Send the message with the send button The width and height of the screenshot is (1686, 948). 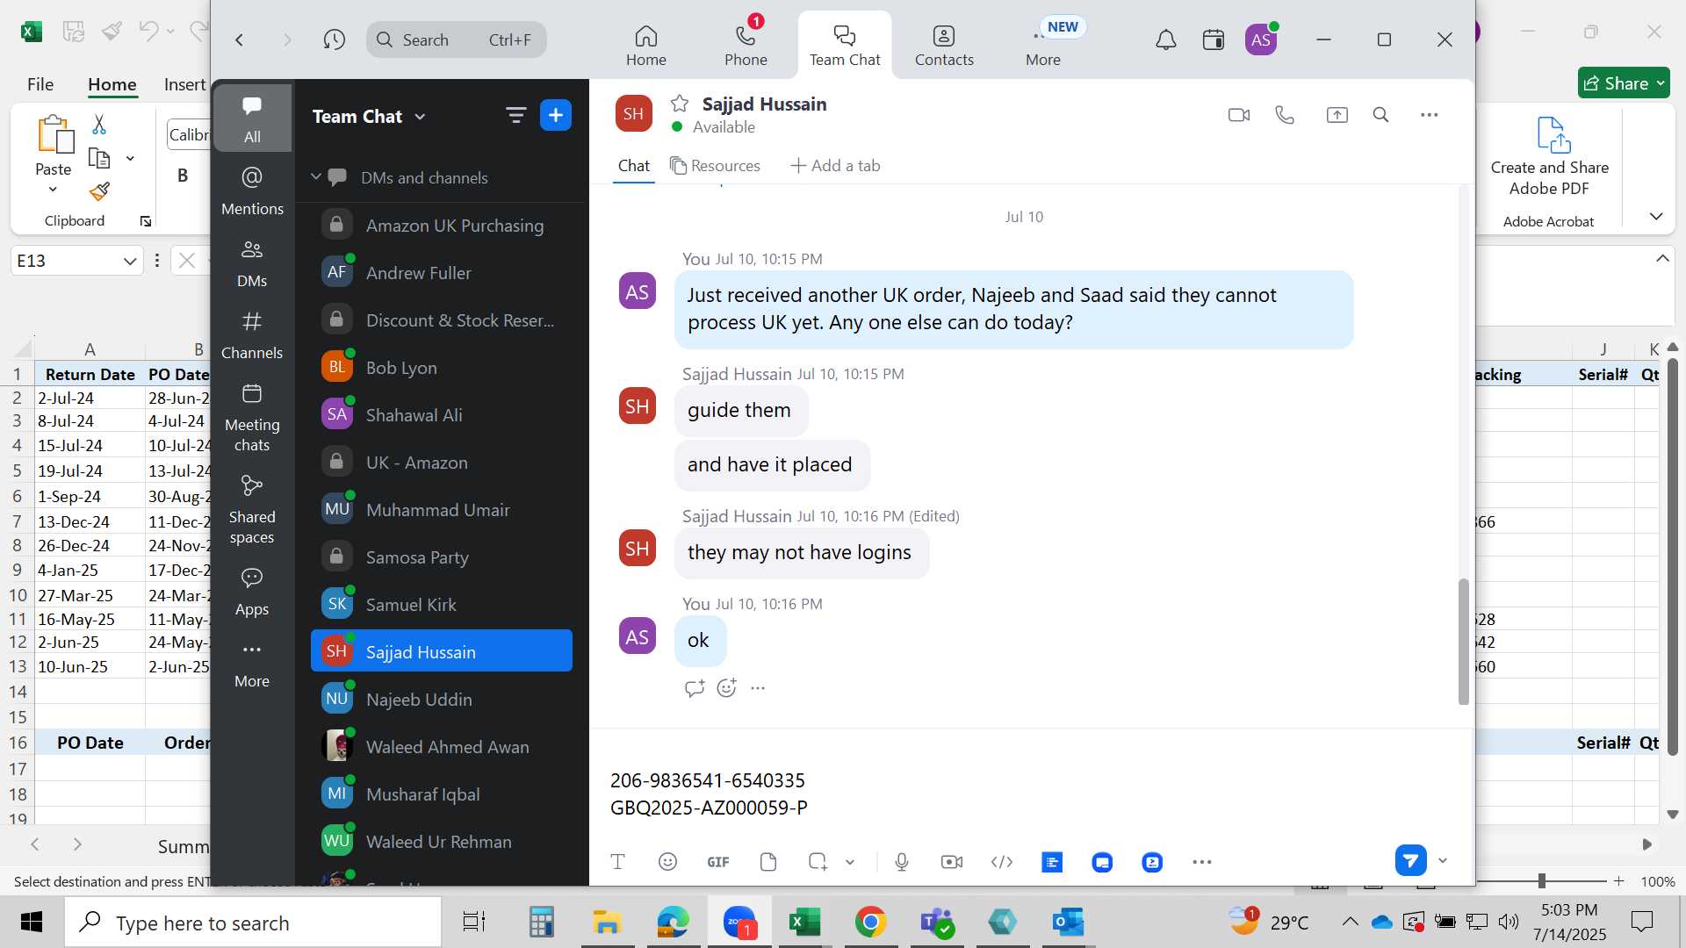(x=1410, y=860)
